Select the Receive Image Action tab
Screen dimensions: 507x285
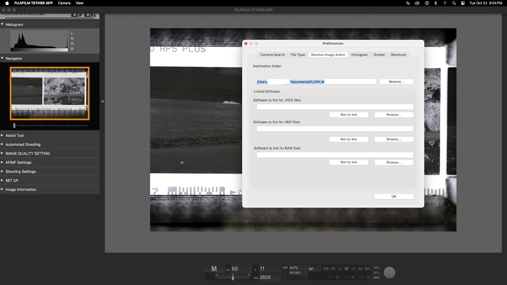click(328, 55)
